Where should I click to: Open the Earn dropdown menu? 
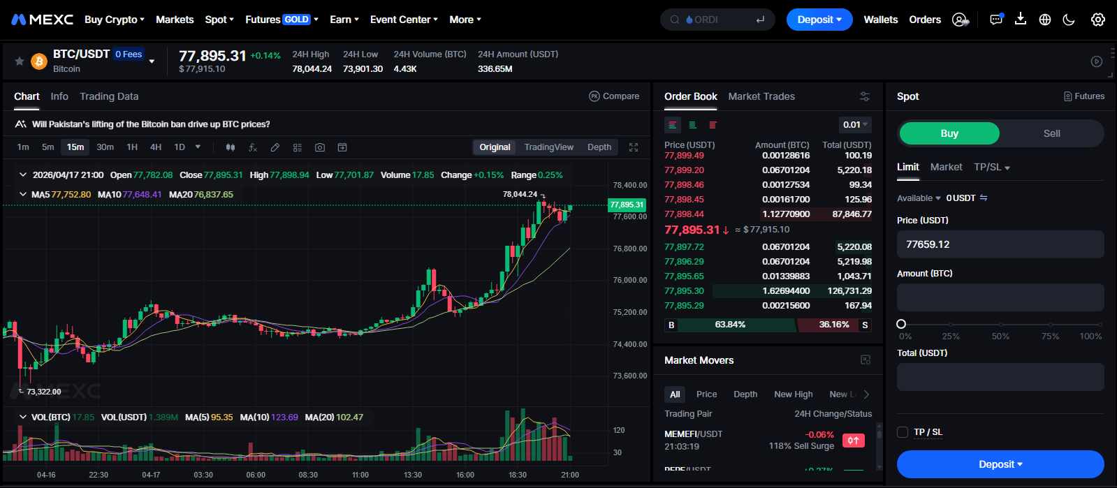pos(344,20)
